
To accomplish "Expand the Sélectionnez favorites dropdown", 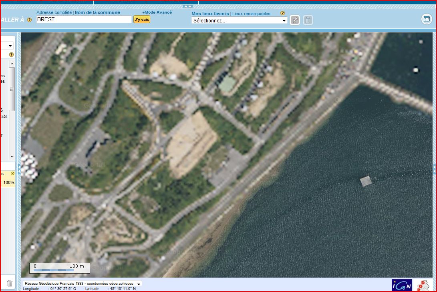I will coord(240,20).
